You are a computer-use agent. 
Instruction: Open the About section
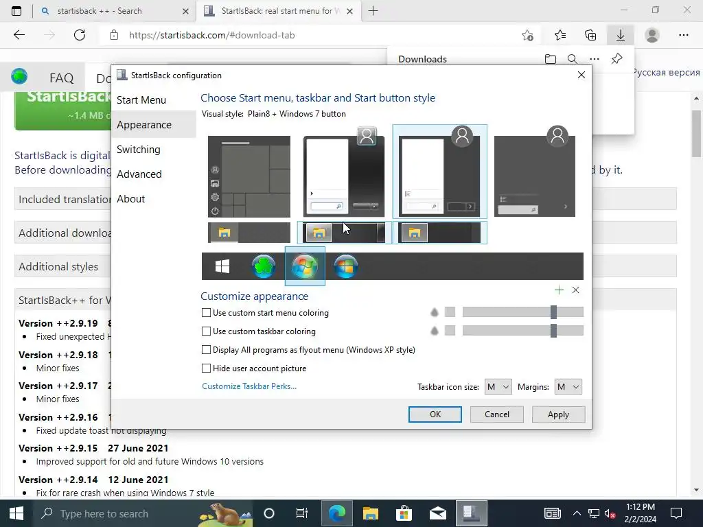click(153, 198)
